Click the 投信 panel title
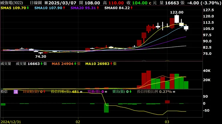 tap(4, 91)
